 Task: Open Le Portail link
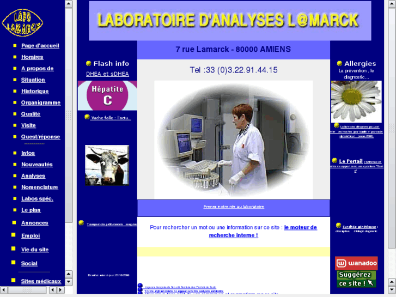(351, 161)
